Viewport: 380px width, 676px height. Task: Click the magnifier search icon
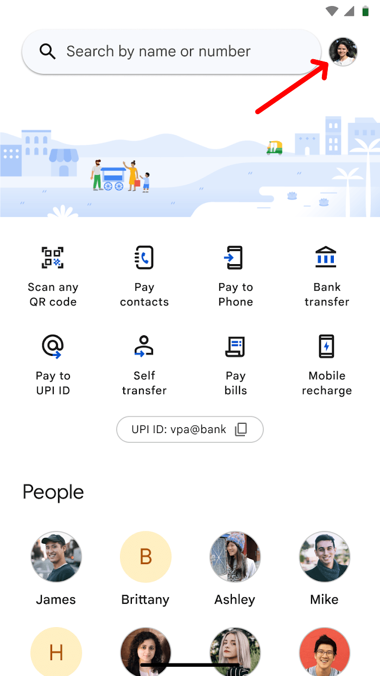click(48, 52)
